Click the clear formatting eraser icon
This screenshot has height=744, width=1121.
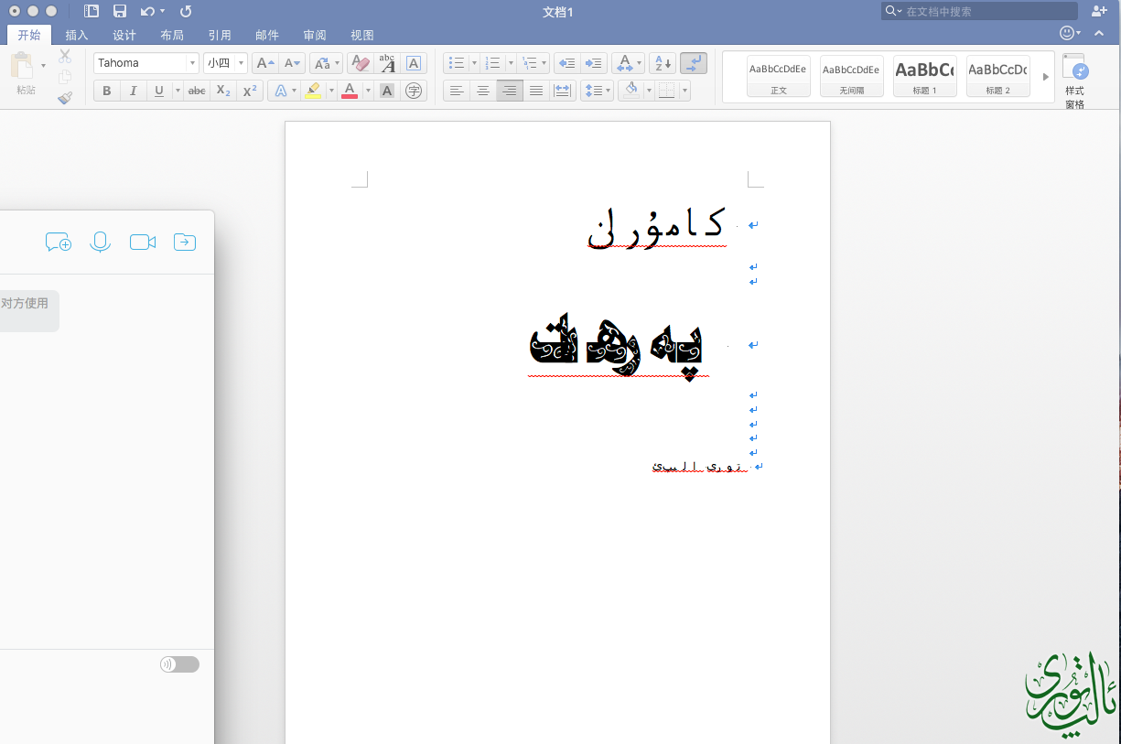361,63
